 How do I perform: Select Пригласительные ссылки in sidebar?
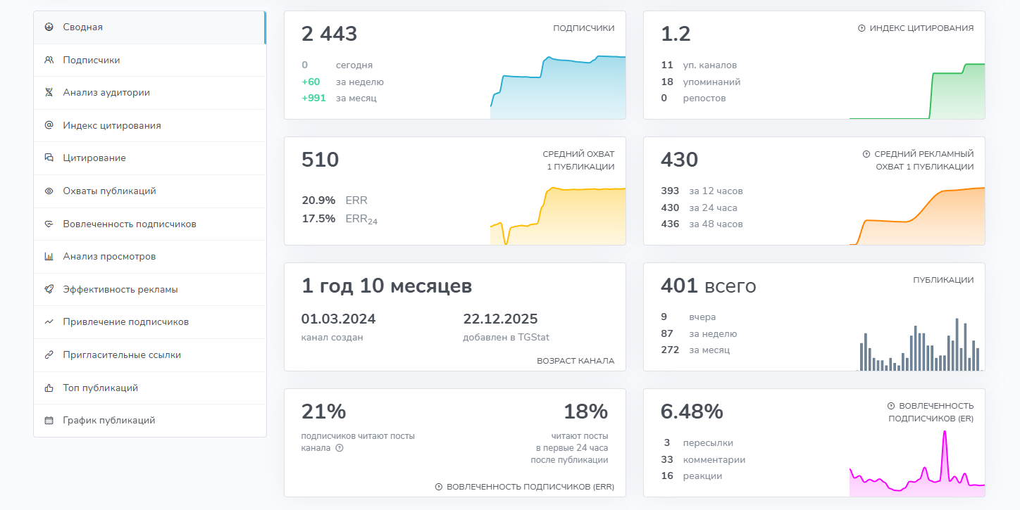pos(121,355)
